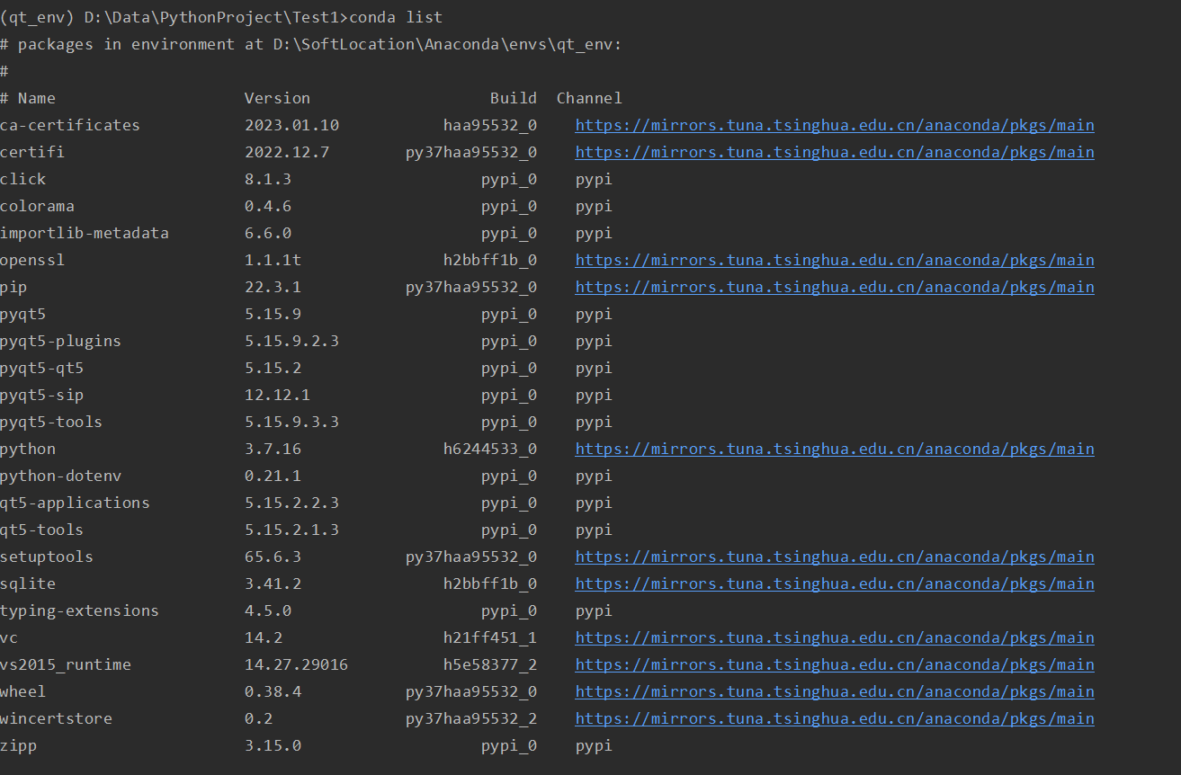This screenshot has width=1181, height=775.
Task: Click the 'pyqt5-plugins' package name
Action: click(60, 341)
